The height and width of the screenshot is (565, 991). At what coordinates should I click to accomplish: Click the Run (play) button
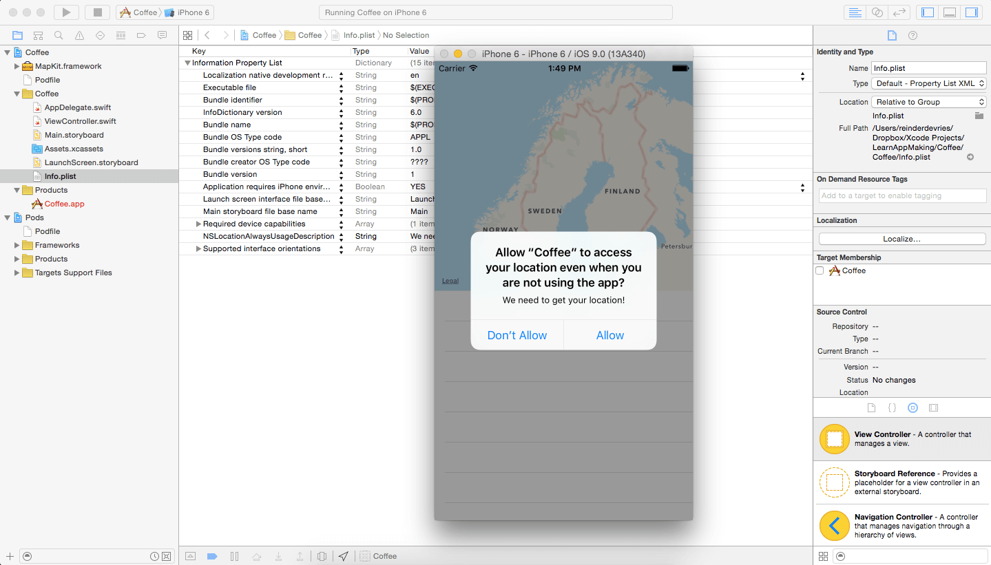[66, 12]
